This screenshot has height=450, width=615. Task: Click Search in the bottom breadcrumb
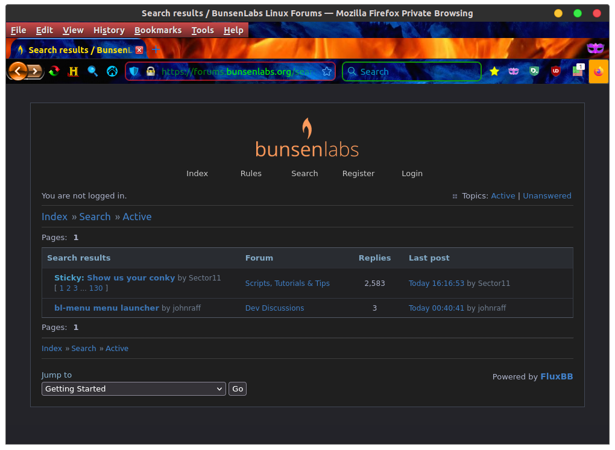pyautogui.click(x=84, y=349)
